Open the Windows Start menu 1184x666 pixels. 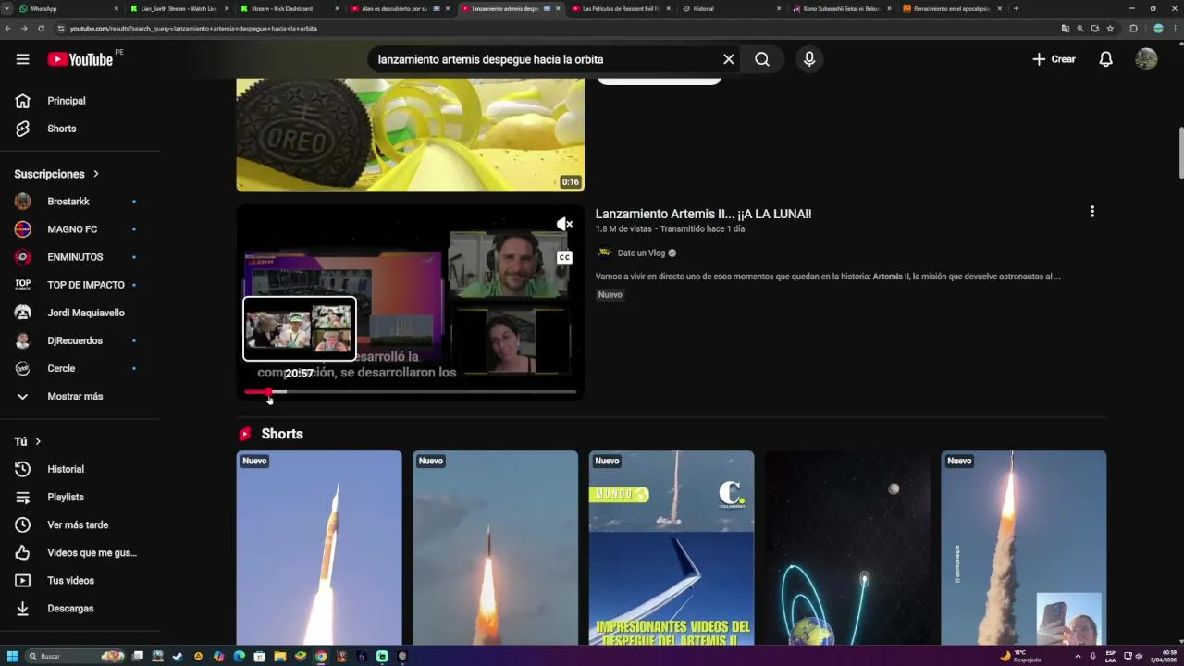tap(11, 656)
